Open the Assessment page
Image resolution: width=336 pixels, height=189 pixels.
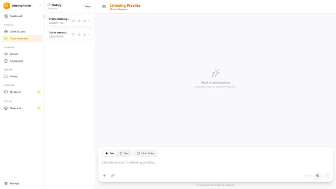(x=22, y=61)
